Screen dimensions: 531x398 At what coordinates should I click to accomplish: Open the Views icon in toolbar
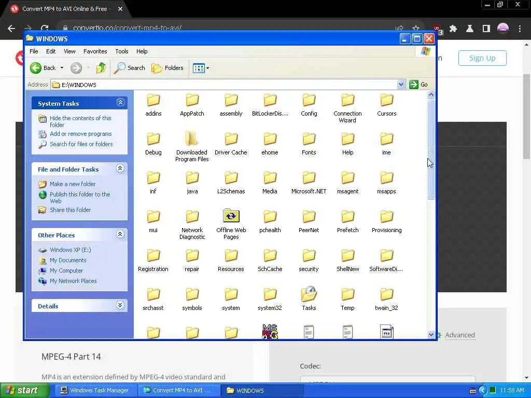pos(199,68)
